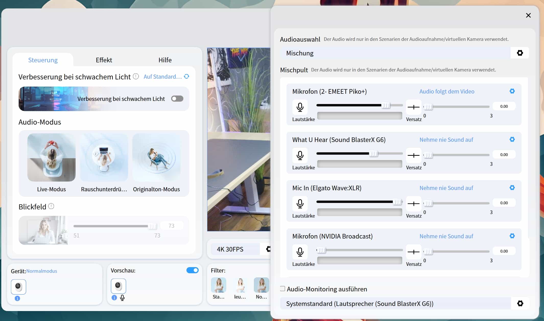The width and height of the screenshot is (544, 321).
Task: Open settings gear for NVIDIA Broadcast microphone
Action: tap(512, 236)
